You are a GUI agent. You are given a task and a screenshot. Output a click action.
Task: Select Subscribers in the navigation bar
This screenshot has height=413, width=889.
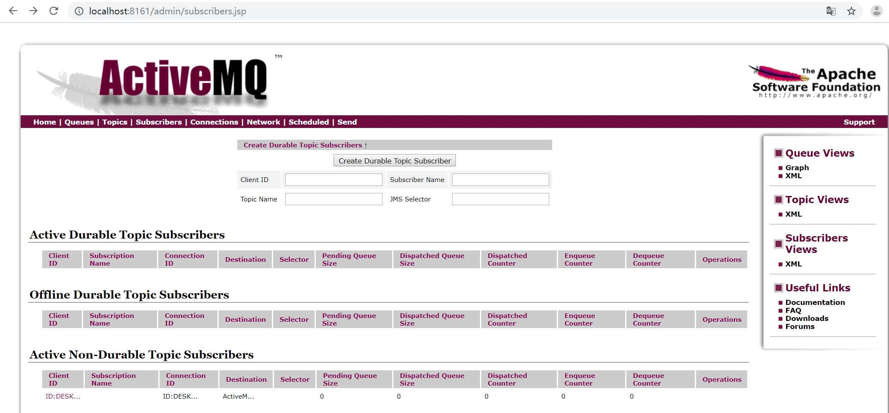159,122
